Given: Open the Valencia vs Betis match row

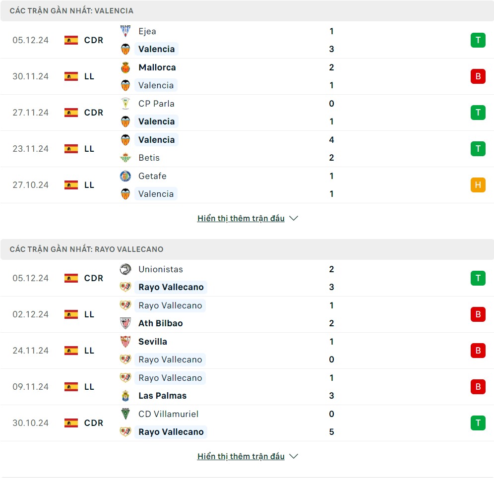Looking at the screenshot, I should [248, 149].
